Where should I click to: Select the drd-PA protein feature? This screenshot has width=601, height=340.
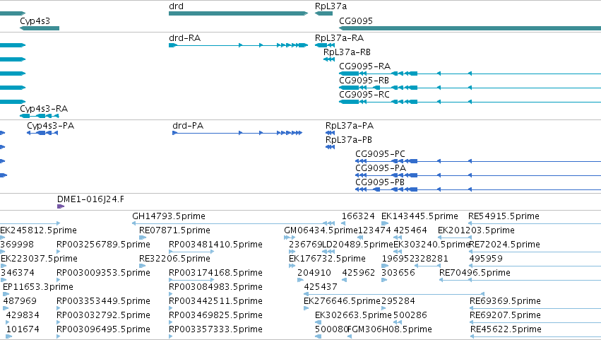237,133
